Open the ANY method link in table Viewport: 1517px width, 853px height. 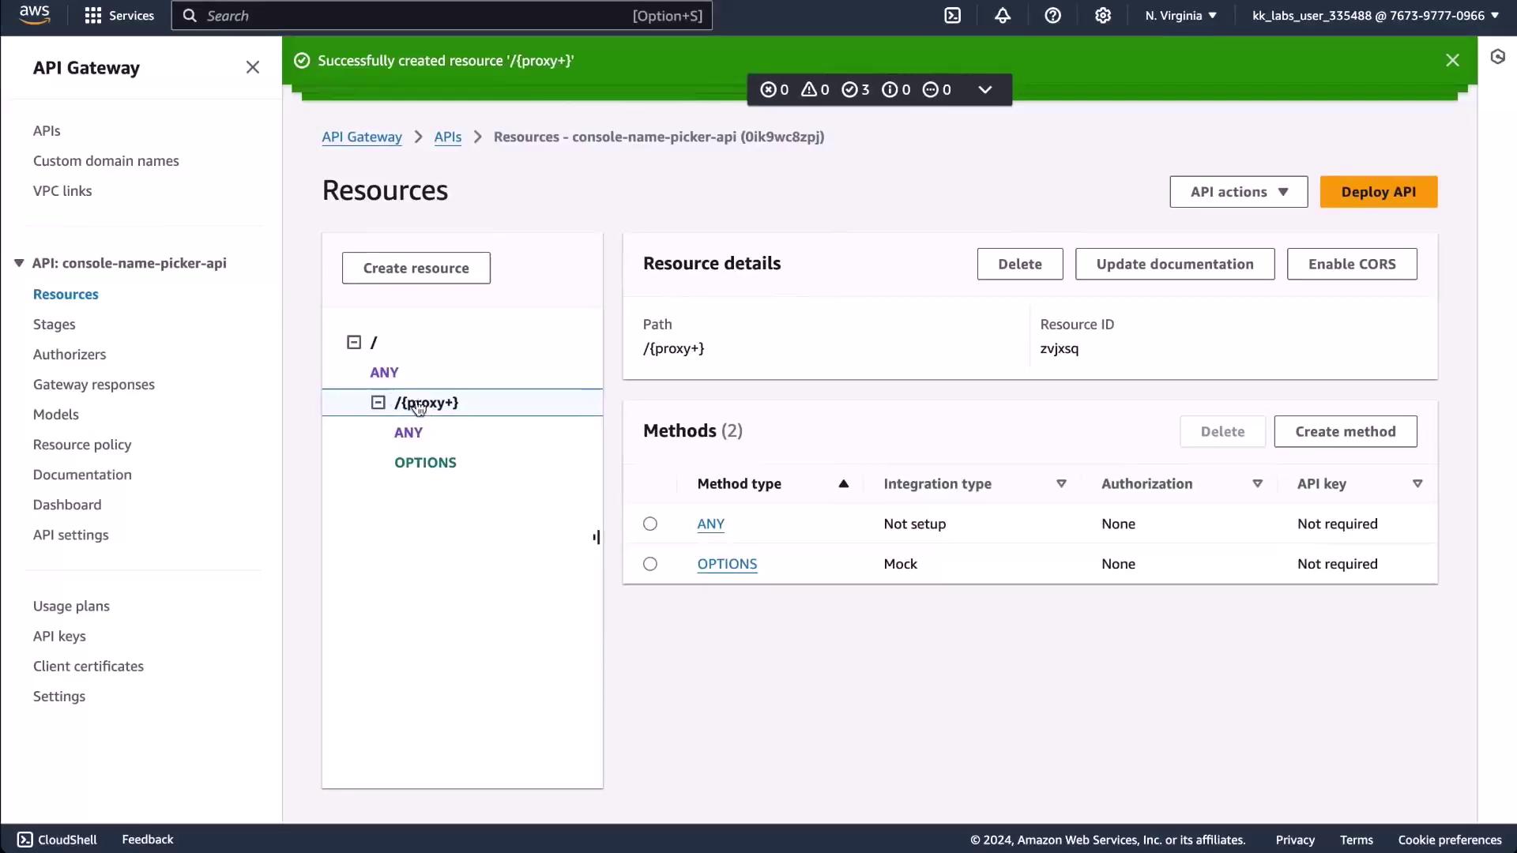(x=711, y=524)
